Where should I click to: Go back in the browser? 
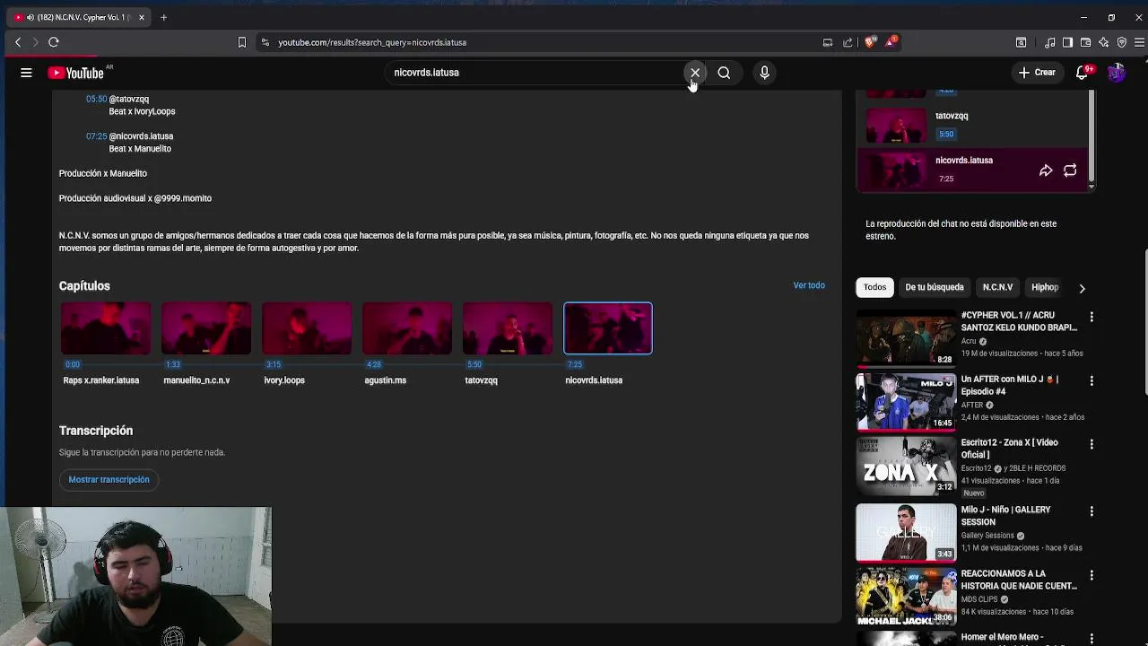tap(18, 42)
